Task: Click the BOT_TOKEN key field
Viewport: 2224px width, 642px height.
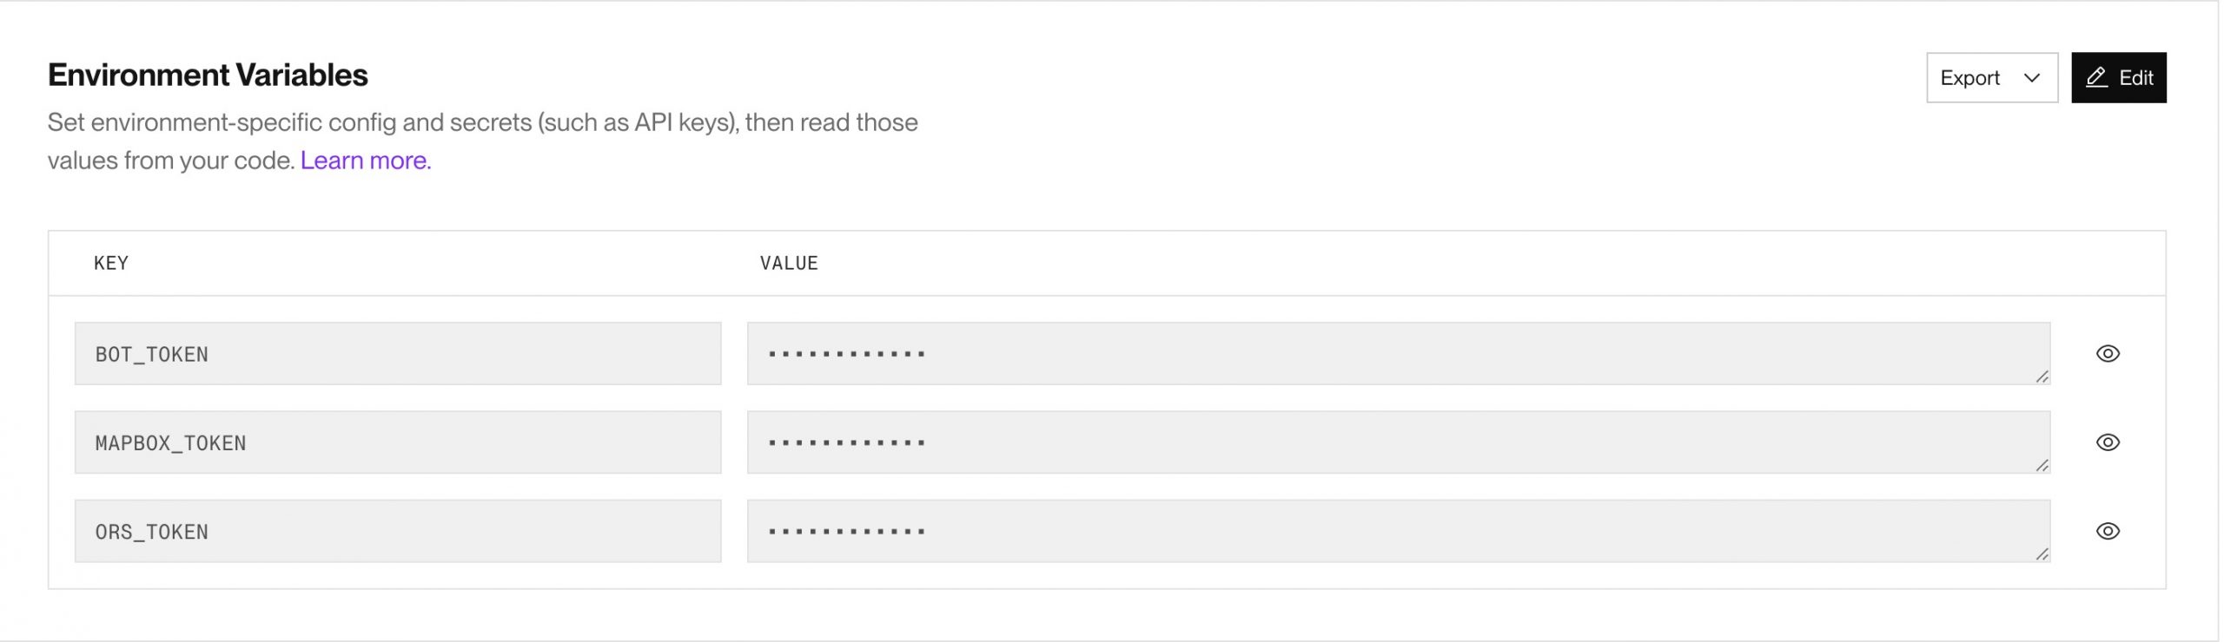Action: tap(398, 354)
